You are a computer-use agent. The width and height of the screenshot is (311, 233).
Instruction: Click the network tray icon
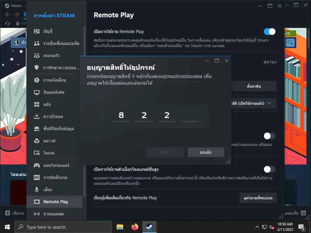click(x=265, y=227)
